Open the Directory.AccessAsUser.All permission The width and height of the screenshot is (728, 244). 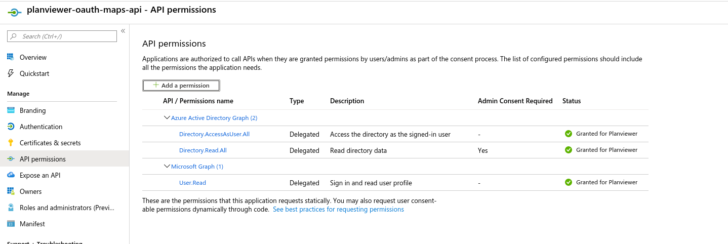(x=214, y=134)
